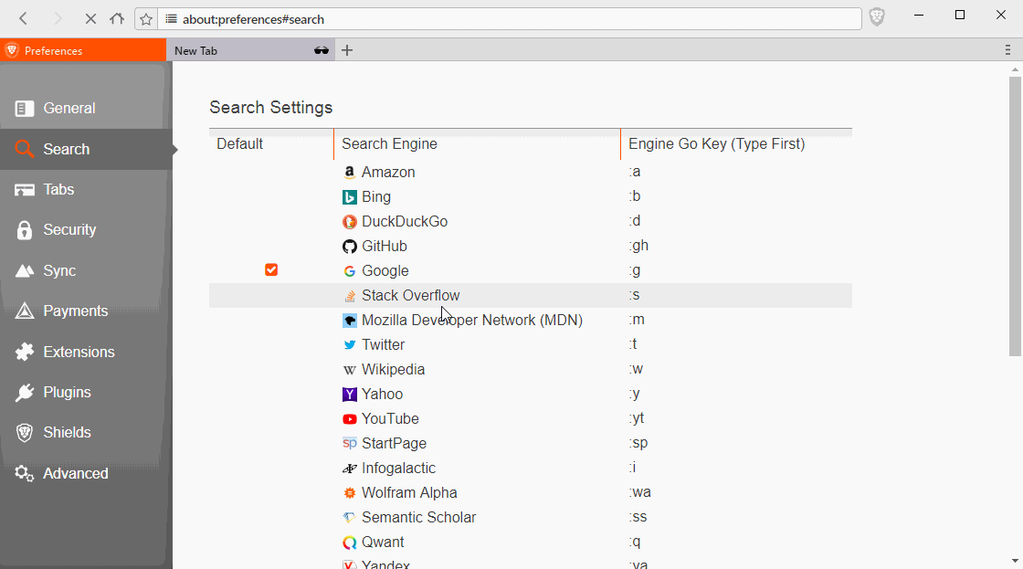
Task: Bookmark the page using the star icon
Action: click(x=146, y=18)
